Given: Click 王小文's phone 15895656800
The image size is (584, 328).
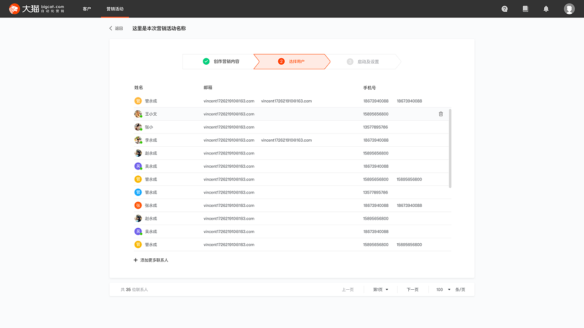Looking at the screenshot, I should [x=376, y=114].
